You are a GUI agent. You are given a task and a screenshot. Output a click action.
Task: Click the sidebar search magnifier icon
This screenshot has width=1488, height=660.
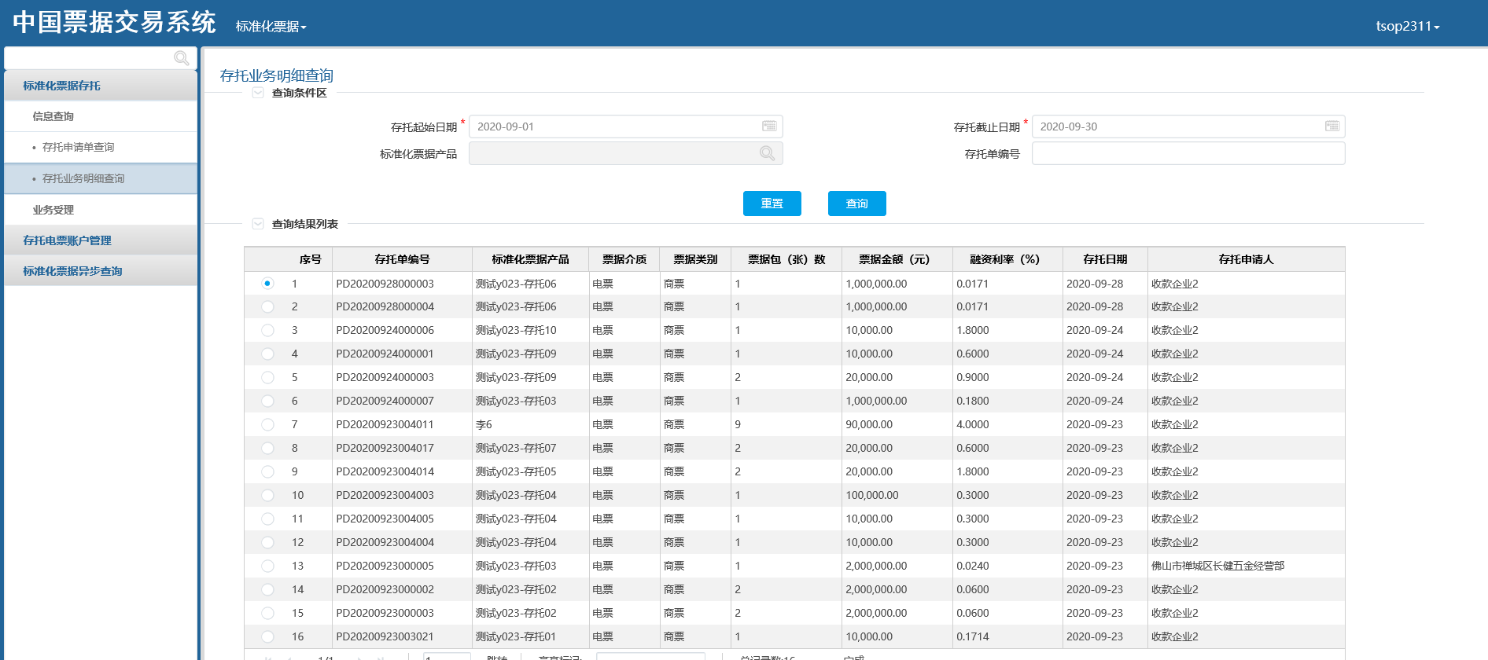click(x=182, y=58)
